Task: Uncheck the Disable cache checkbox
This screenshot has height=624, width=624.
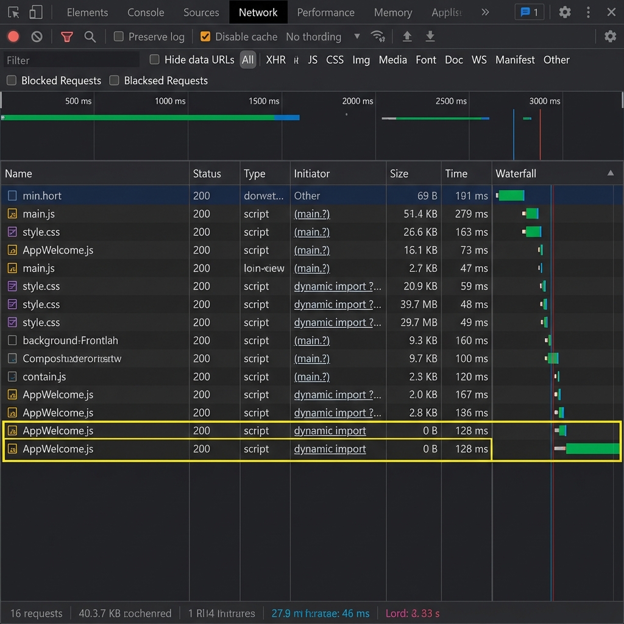Action: [x=205, y=37]
